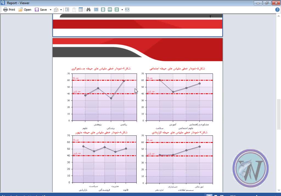Click the Print toolbar button
The image size is (281, 196).
(9, 10)
